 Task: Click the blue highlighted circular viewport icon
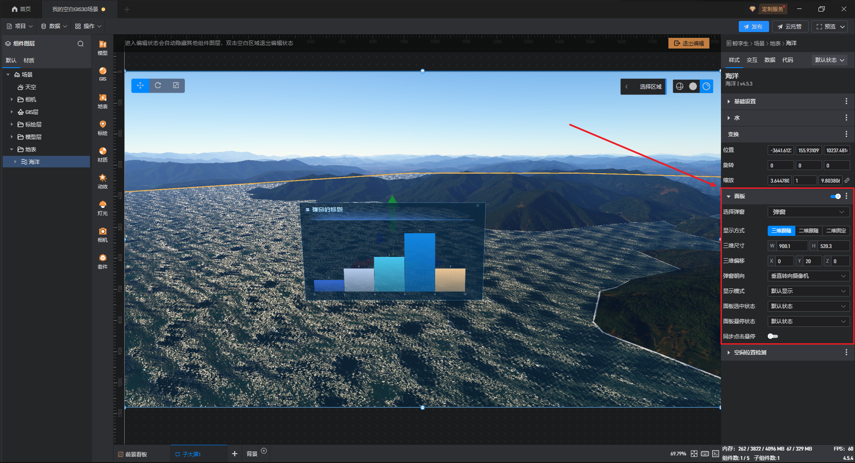click(x=706, y=86)
